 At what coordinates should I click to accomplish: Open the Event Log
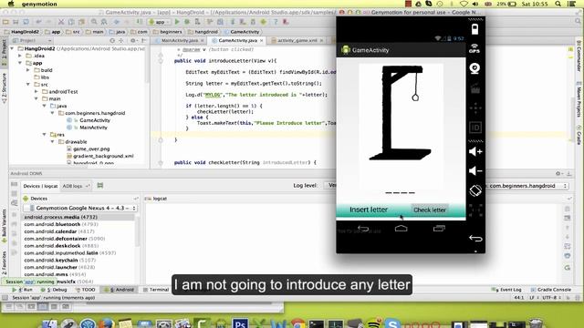507,290
